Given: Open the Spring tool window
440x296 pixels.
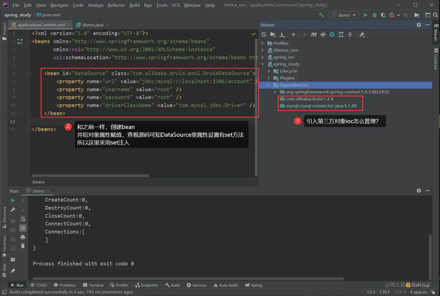Looking at the screenshot, I should click(x=253, y=285).
